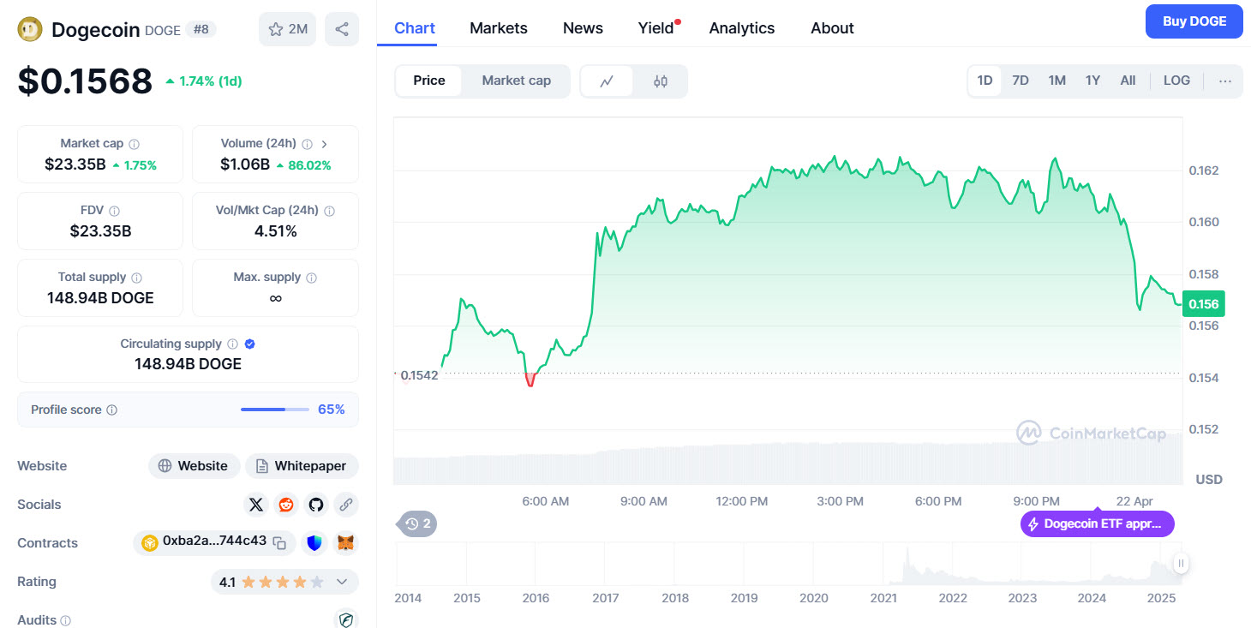1251x628 pixels.
Task: Open the audits shield icon
Action: [x=345, y=619]
